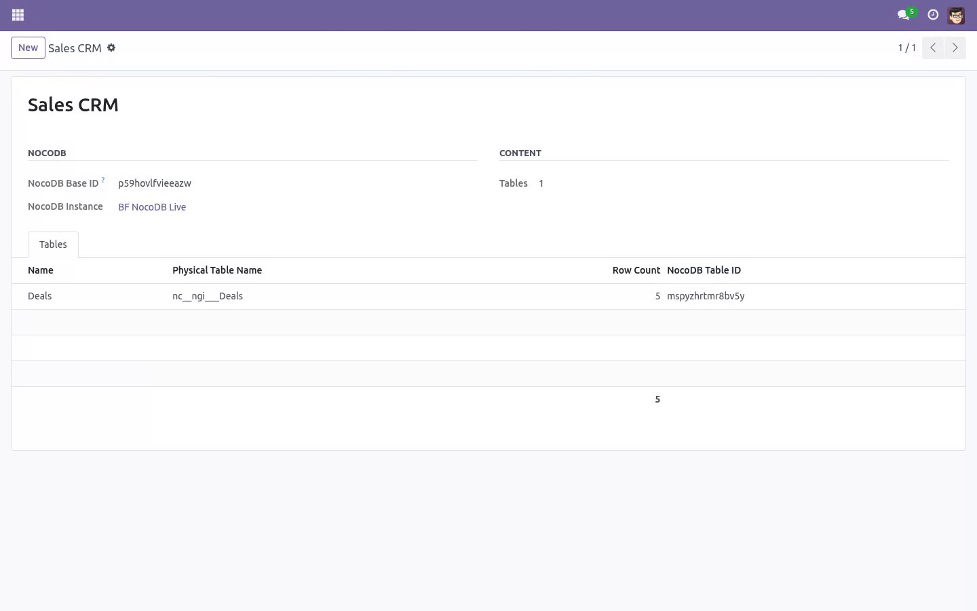Image resolution: width=977 pixels, height=611 pixels.
Task: Click the New button
Action: tap(28, 48)
